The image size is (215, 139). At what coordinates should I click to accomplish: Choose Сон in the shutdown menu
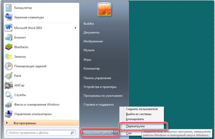click(x=129, y=133)
